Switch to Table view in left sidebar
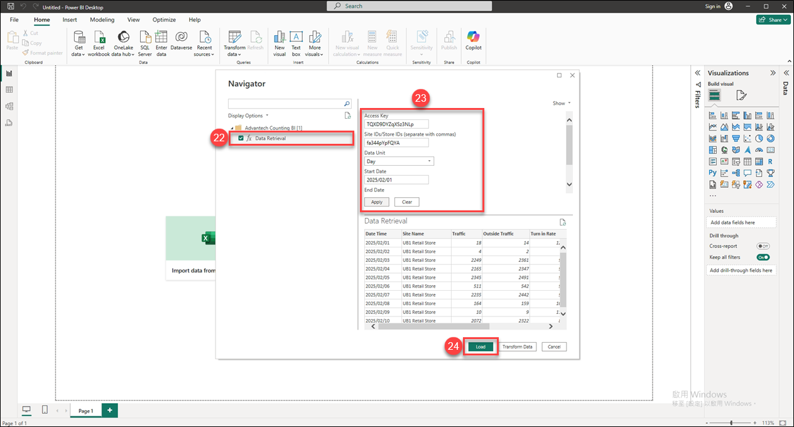794x427 pixels. [x=9, y=90]
